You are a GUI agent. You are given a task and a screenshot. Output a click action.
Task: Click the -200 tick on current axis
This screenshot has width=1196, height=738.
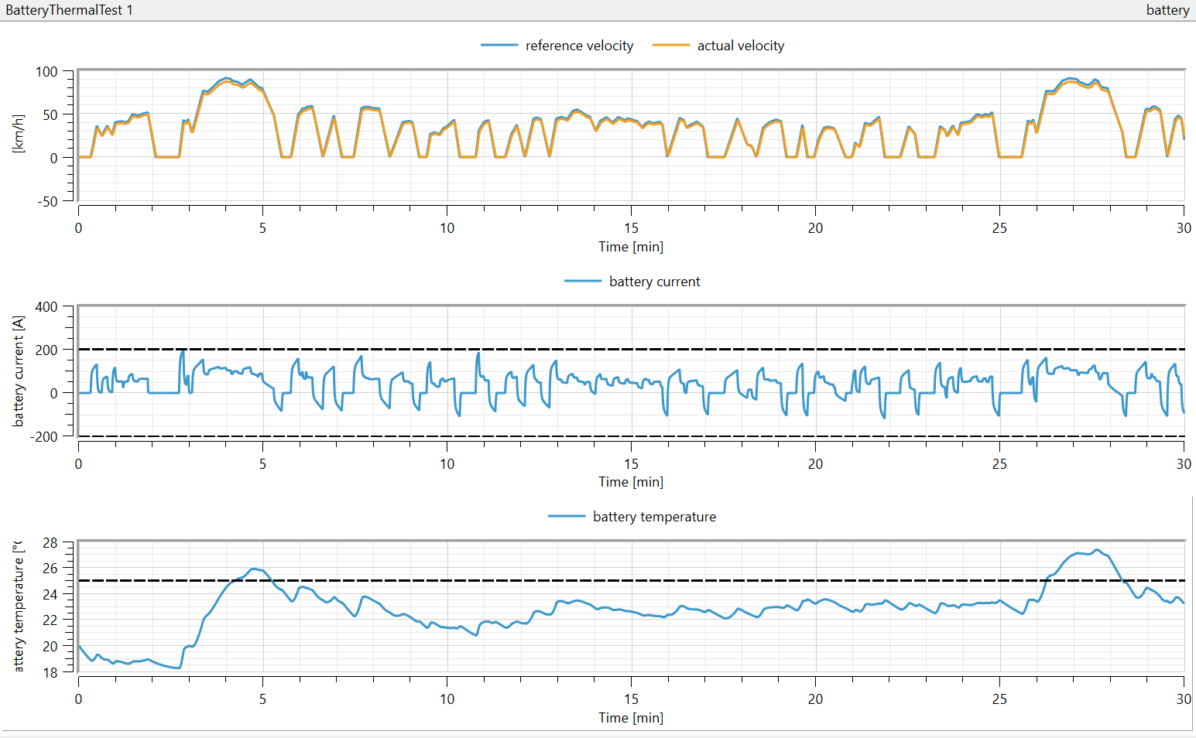click(44, 436)
